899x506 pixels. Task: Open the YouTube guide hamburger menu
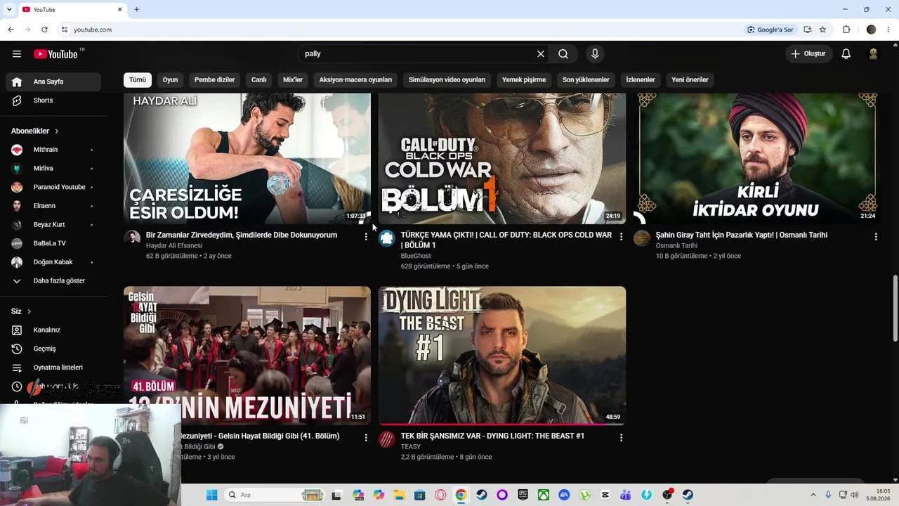point(17,54)
